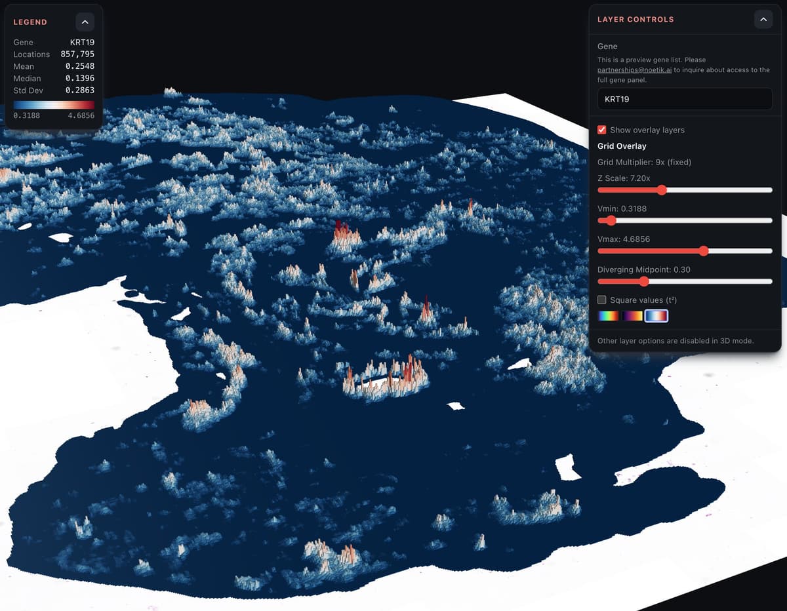The image size is (787, 611).
Task: Collapse the LAYER CONTROLS panel
Action: 763,19
